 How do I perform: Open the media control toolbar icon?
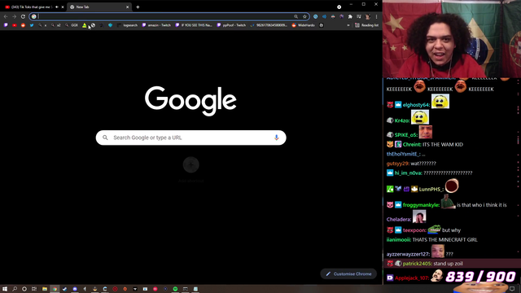tap(359, 16)
